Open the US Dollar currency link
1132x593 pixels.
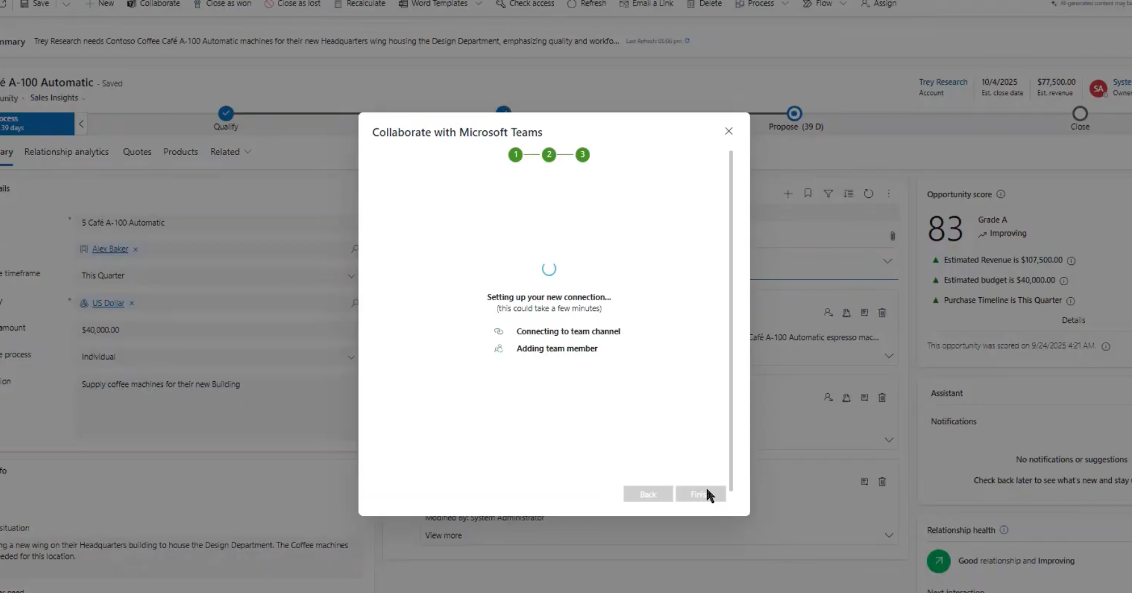108,303
